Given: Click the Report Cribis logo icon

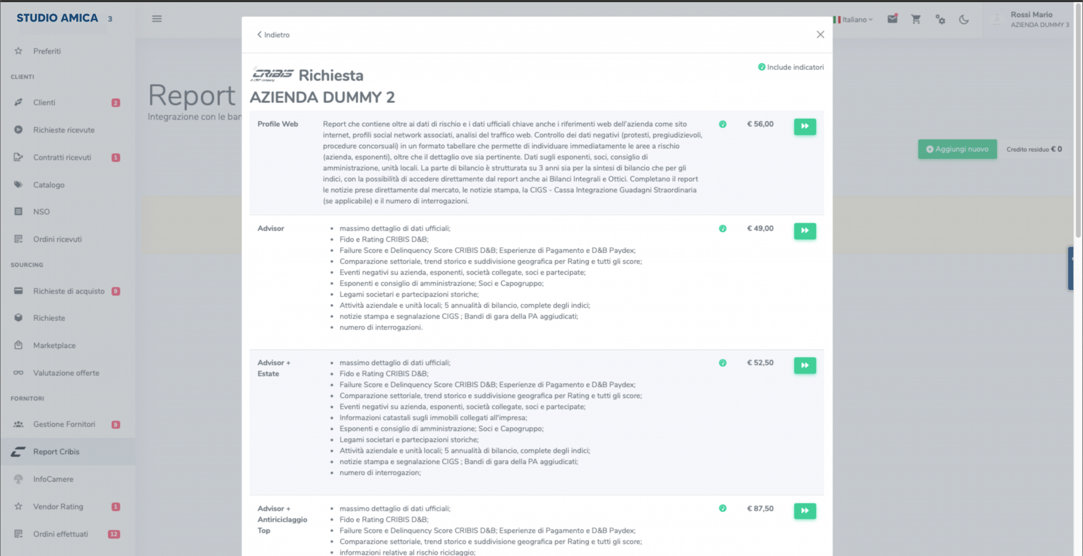Looking at the screenshot, I should [18, 452].
